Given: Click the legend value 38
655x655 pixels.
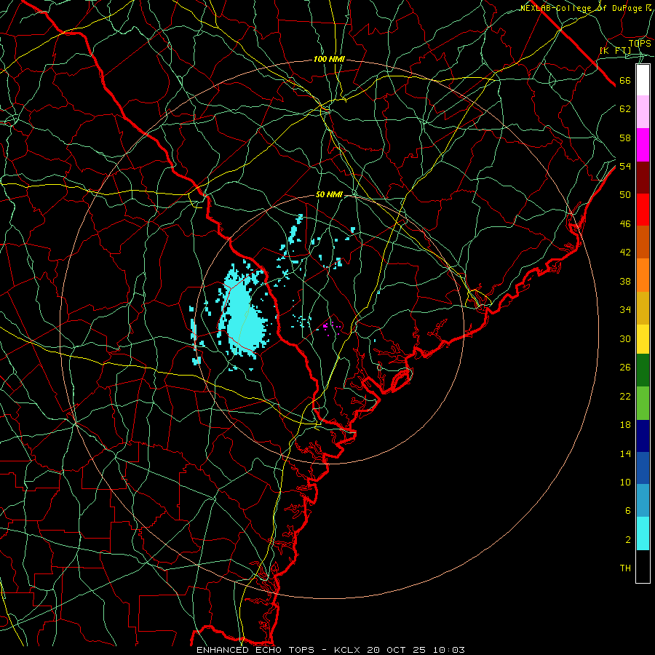Looking at the screenshot, I should click(x=625, y=281).
